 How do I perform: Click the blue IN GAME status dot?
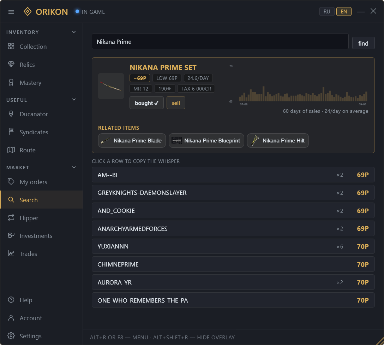(x=77, y=11)
